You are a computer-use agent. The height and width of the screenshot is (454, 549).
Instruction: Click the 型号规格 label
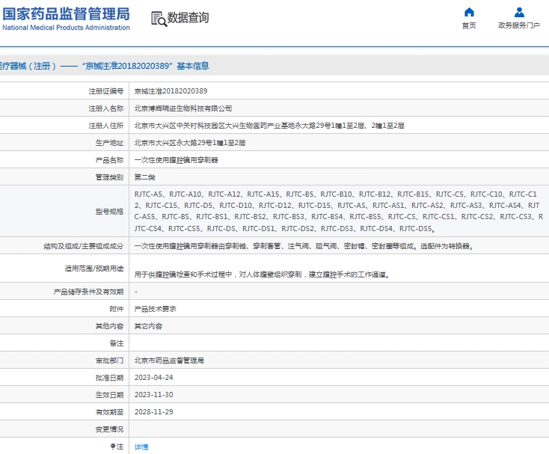pyautogui.click(x=110, y=212)
